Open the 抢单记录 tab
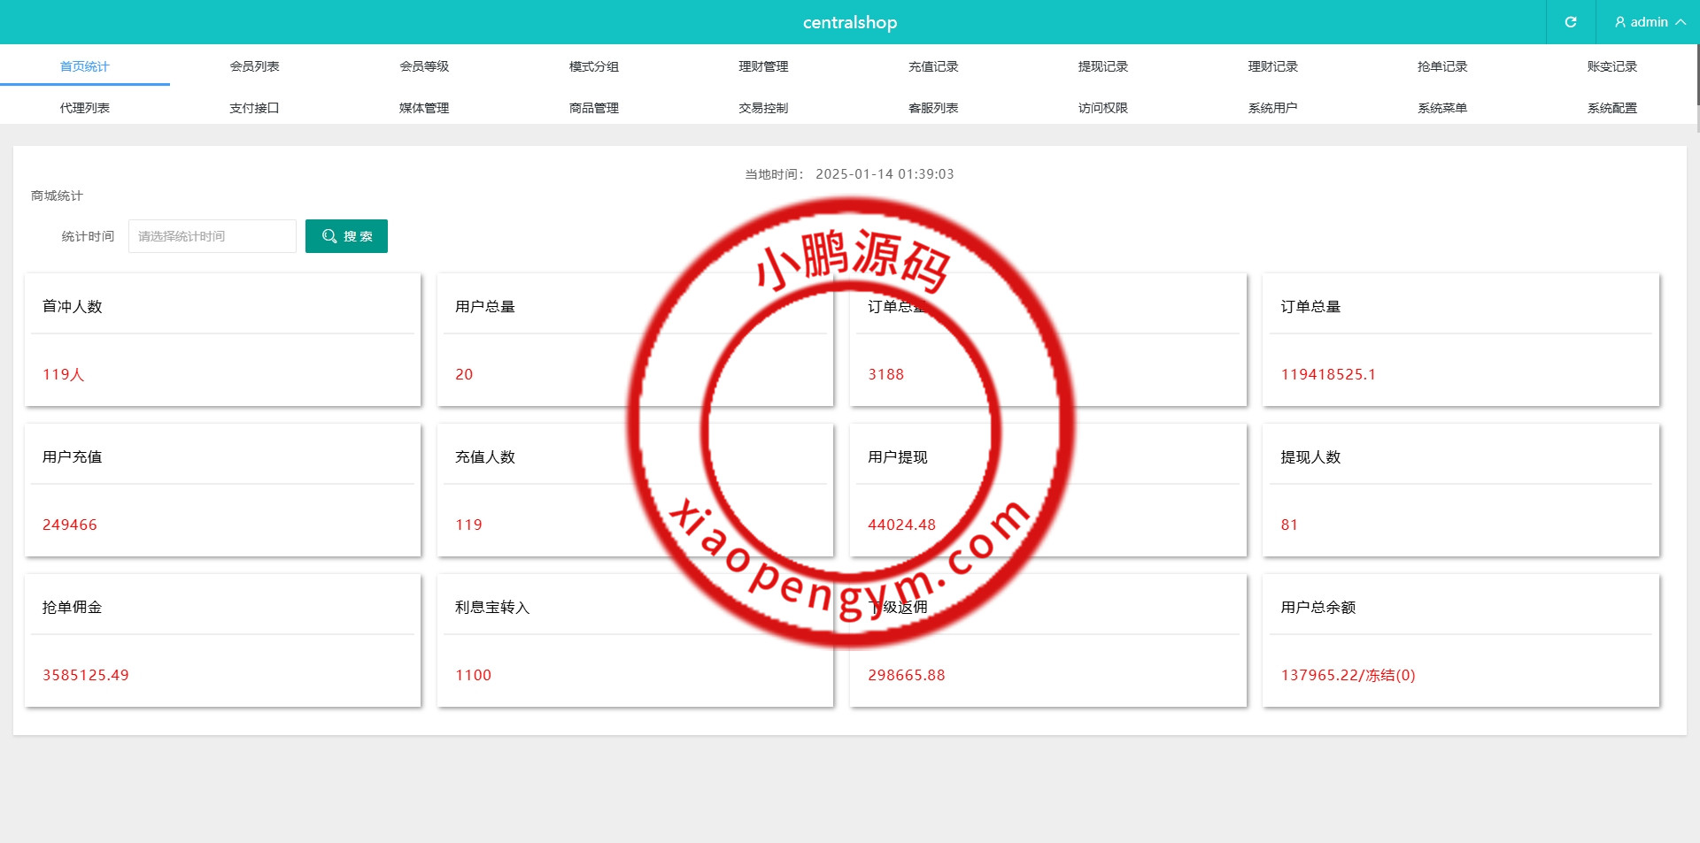Screen dimensions: 1700x843 point(1442,66)
